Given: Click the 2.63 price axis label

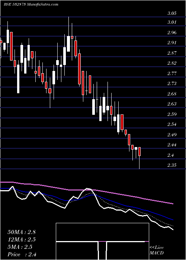Looking at the screenshot, I should (172, 104).
